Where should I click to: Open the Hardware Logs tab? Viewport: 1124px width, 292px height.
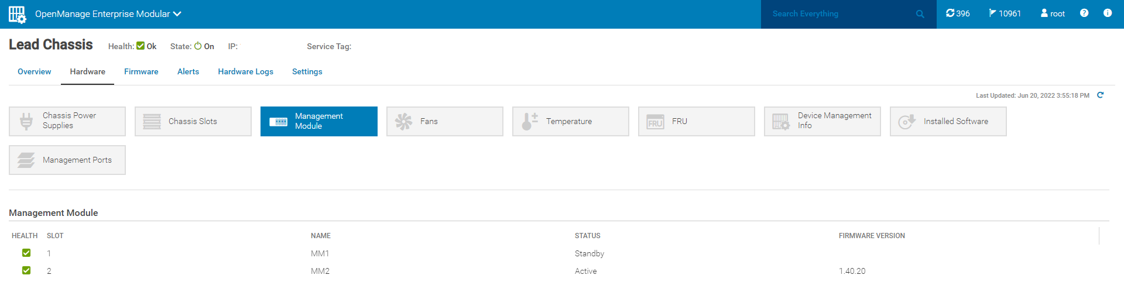point(245,71)
